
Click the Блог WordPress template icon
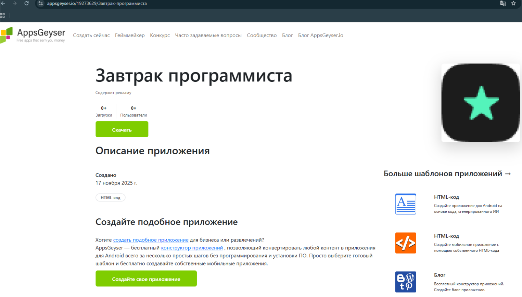click(406, 282)
